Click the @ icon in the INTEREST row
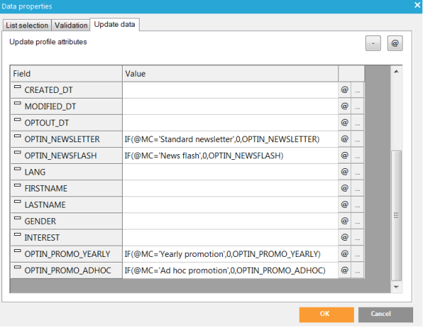Screen dimensions: 423x328 [345, 238]
